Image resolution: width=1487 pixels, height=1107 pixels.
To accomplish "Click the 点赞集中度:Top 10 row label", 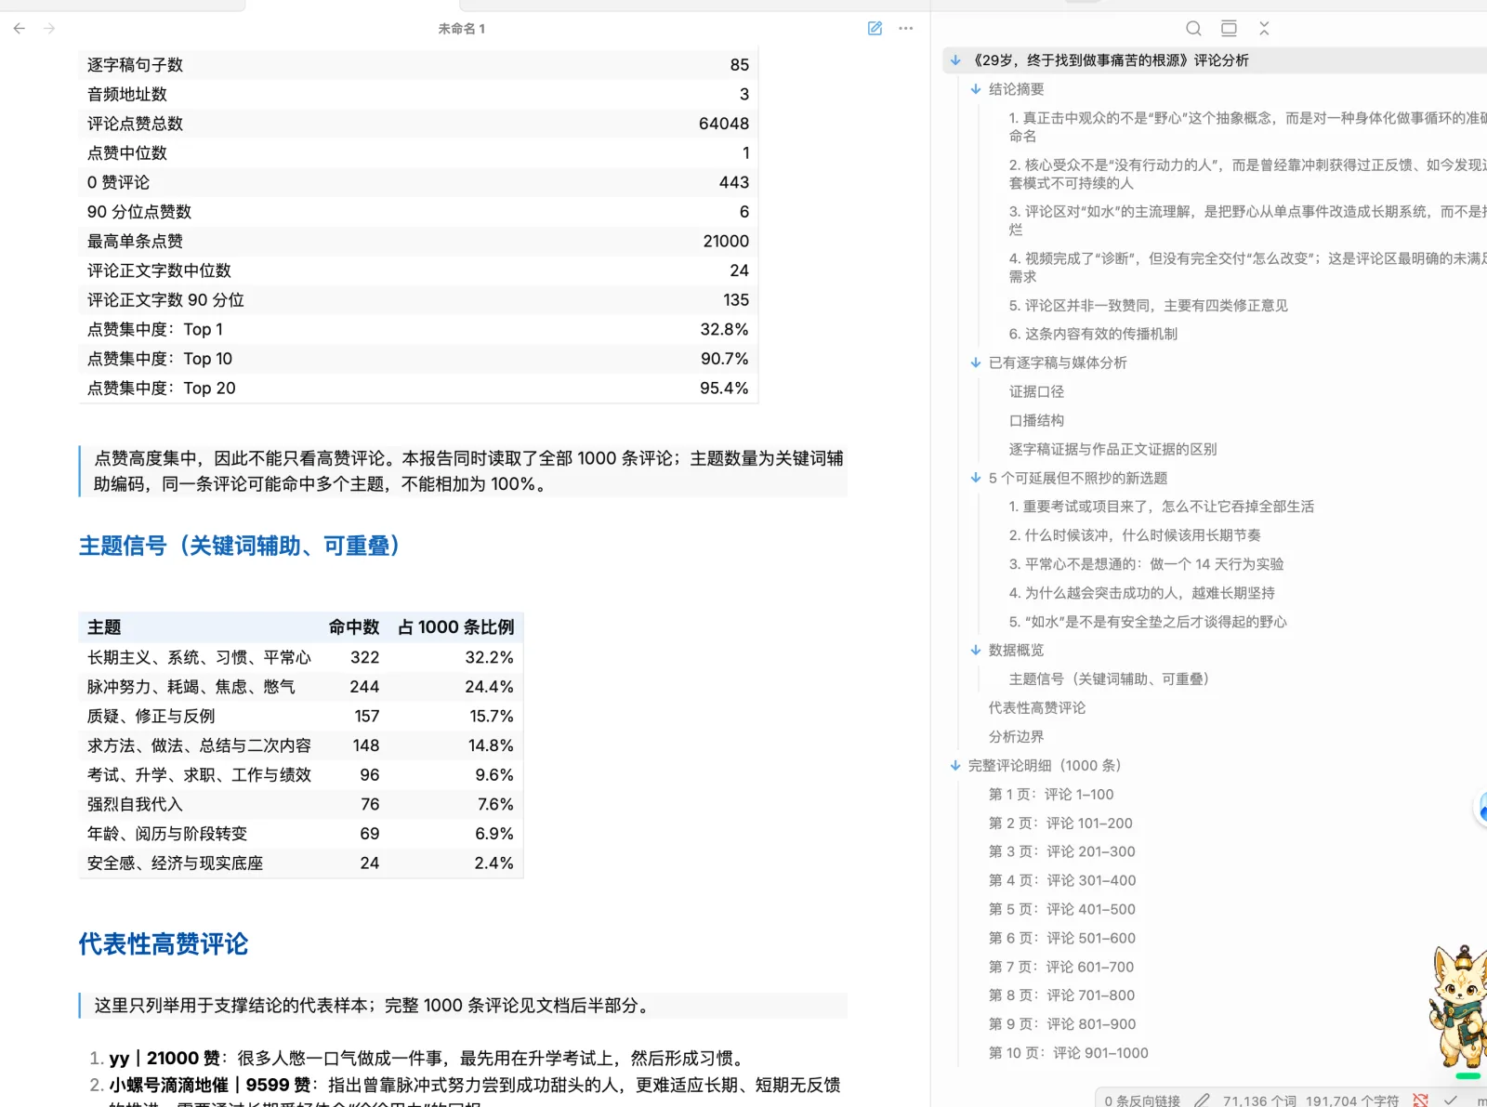I will pos(160,359).
